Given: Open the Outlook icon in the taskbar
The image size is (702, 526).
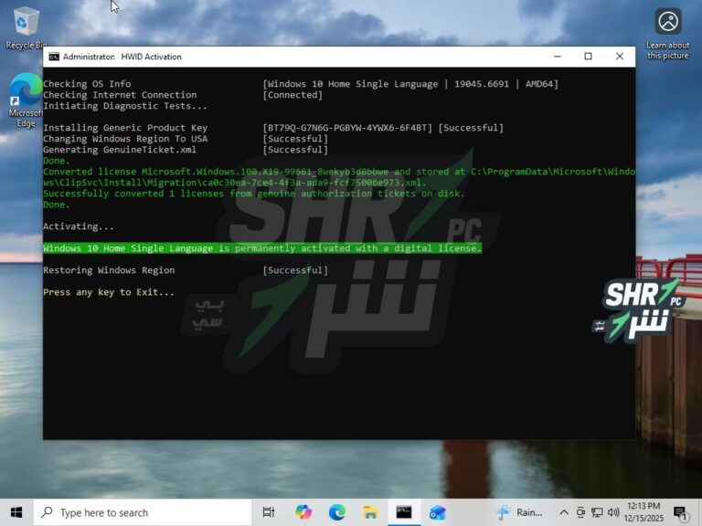Looking at the screenshot, I should 438,512.
